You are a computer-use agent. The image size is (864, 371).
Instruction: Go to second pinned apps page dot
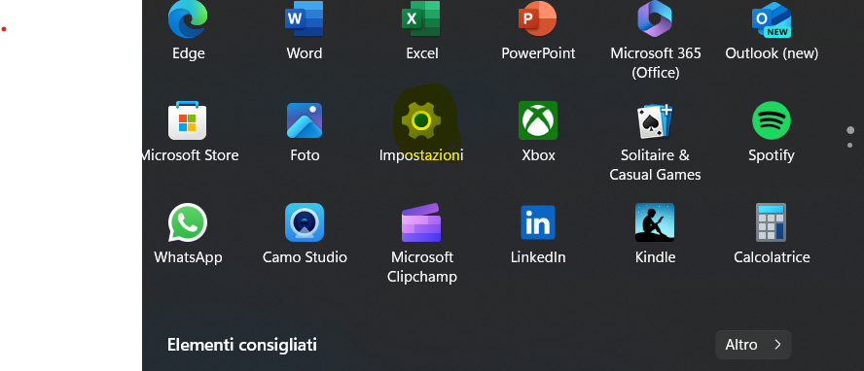point(850,145)
